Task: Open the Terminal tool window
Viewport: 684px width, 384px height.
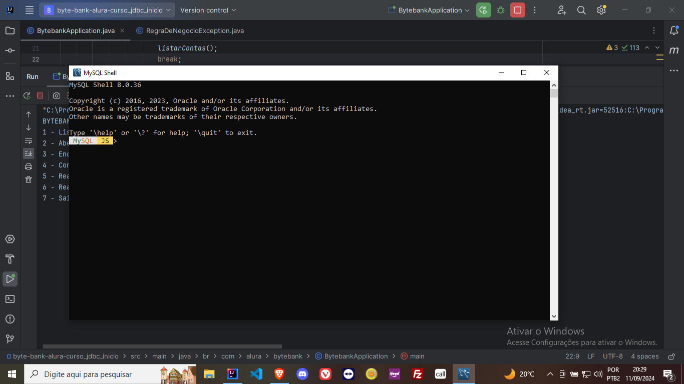Action: [10, 299]
